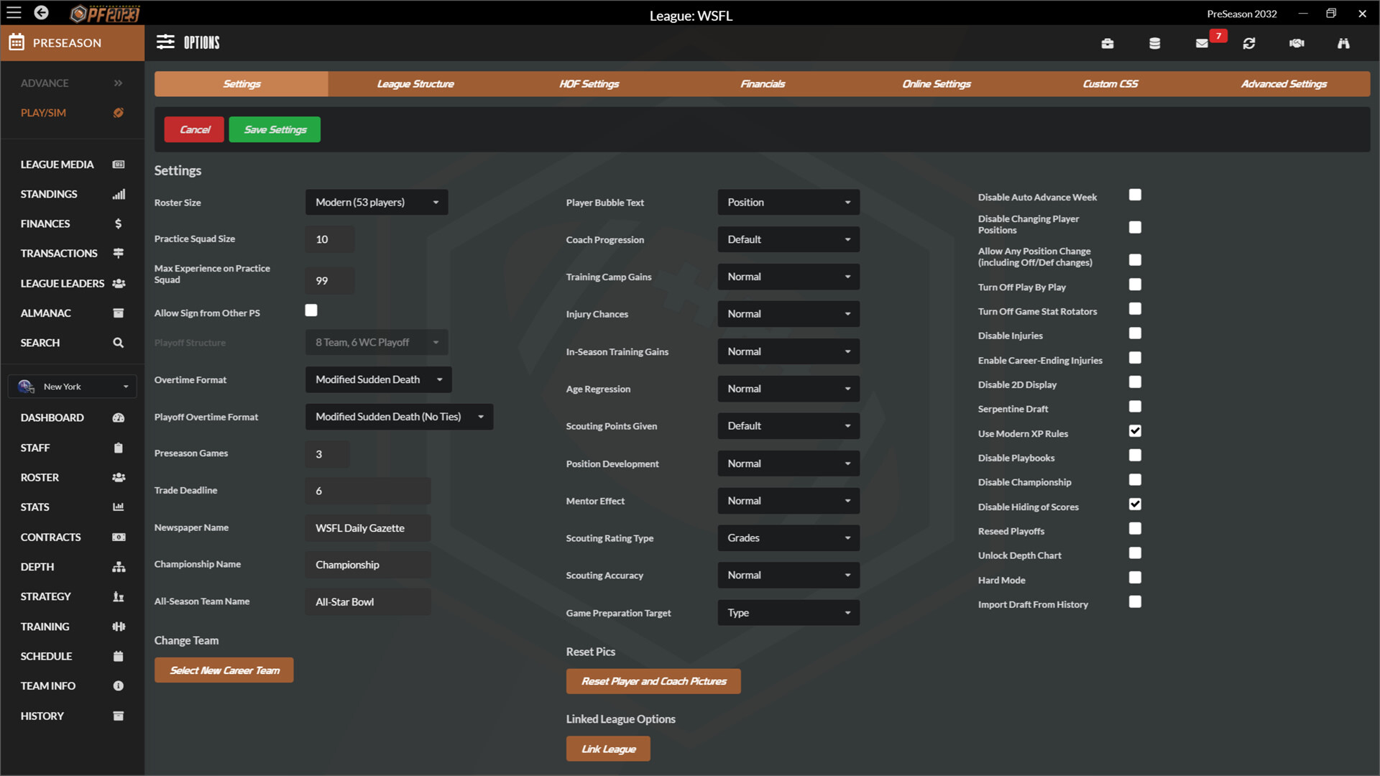Change Injury Chances using its dropdown
Viewport: 1380px width, 776px height.
click(x=788, y=313)
